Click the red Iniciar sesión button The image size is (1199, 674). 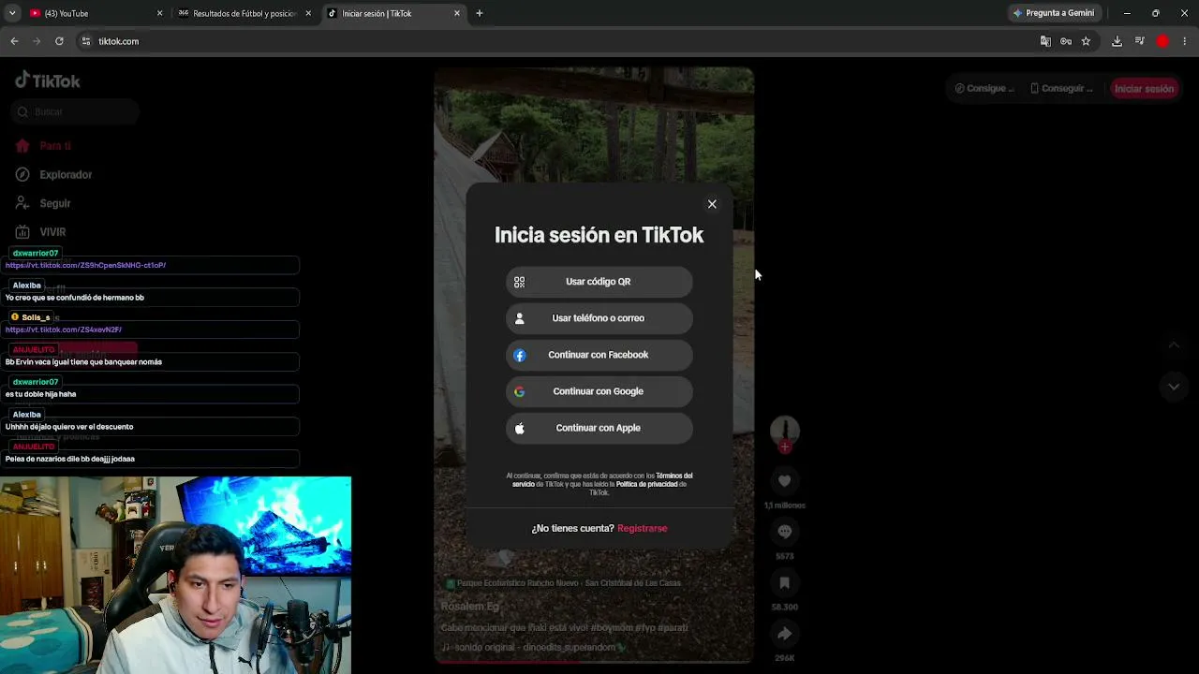click(x=1144, y=89)
